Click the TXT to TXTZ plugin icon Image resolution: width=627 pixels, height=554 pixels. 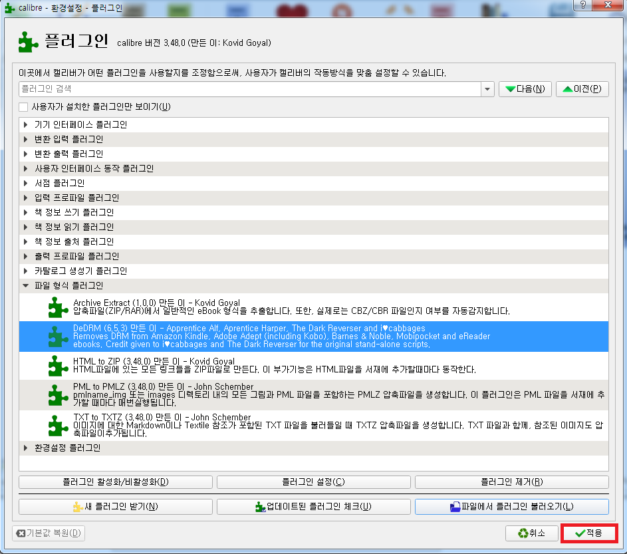[58, 426]
